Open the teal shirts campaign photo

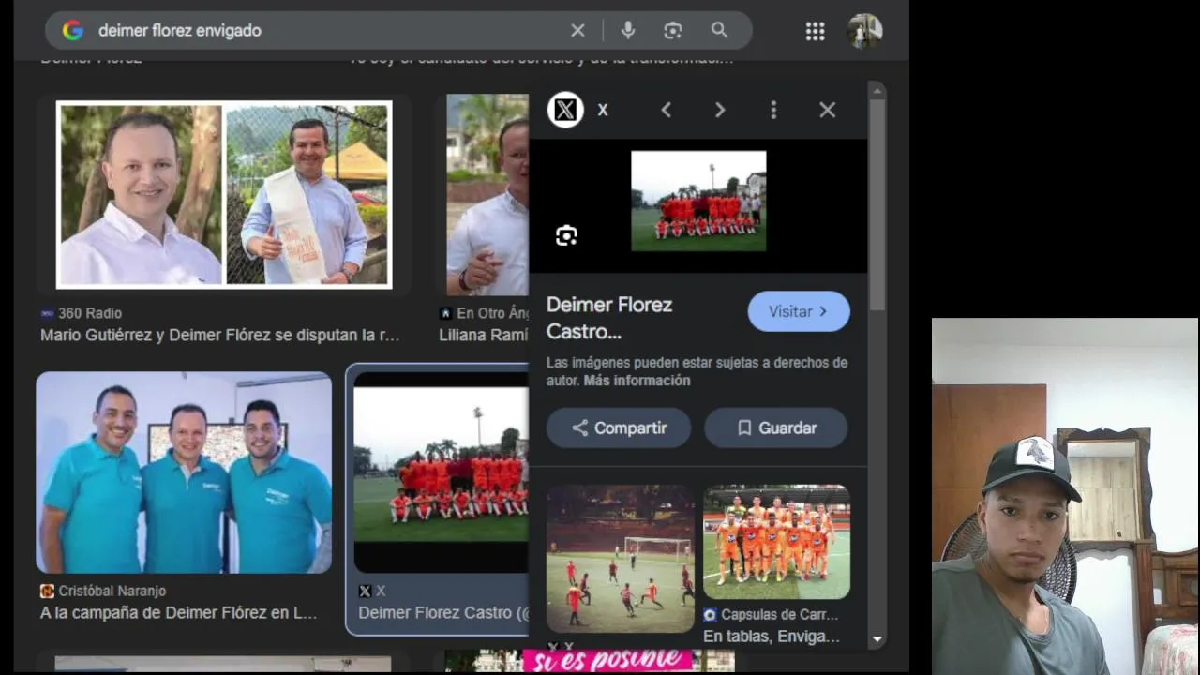184,472
